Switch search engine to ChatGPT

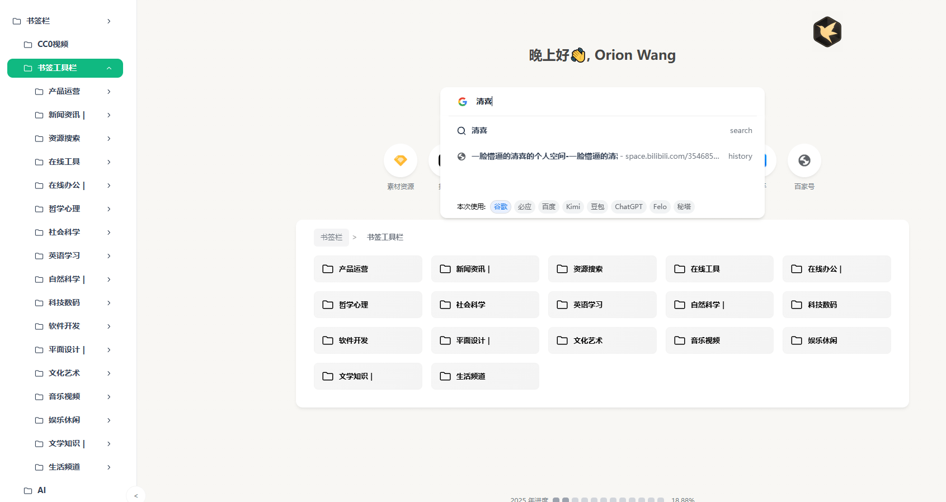pos(628,207)
